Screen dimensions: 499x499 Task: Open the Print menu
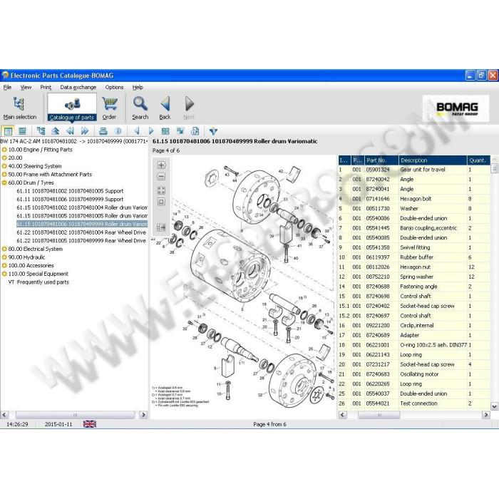coord(46,87)
